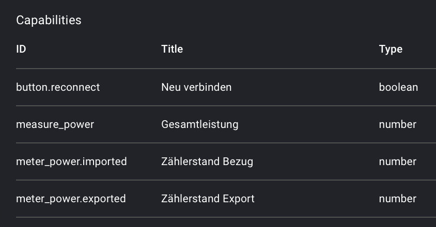Click the boolean type cell
Screen dimensions: 436x227
click(398, 87)
